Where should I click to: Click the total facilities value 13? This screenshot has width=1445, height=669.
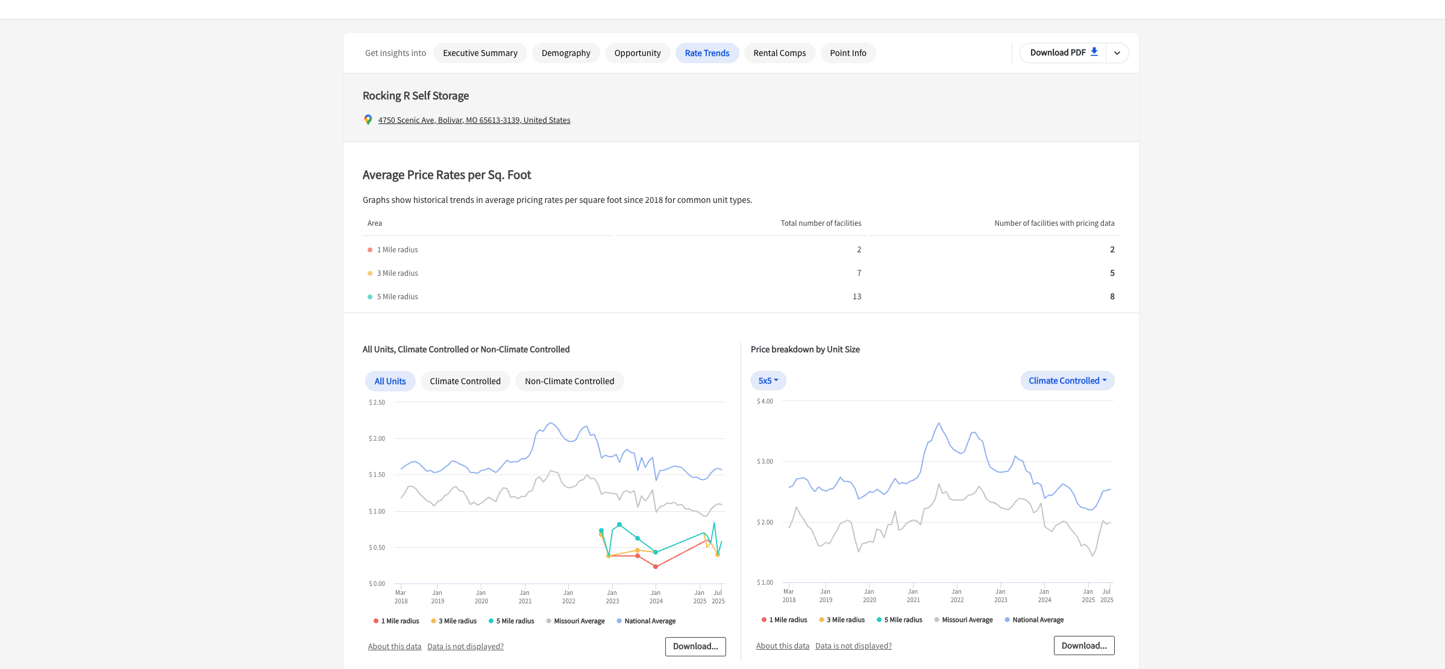[857, 296]
